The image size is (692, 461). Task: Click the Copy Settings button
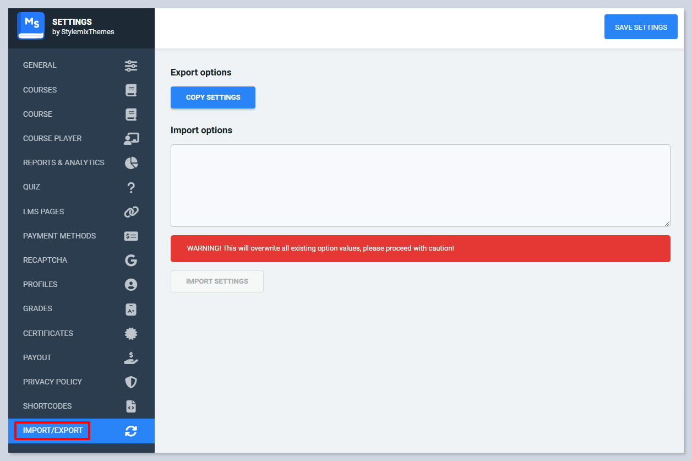coord(213,97)
